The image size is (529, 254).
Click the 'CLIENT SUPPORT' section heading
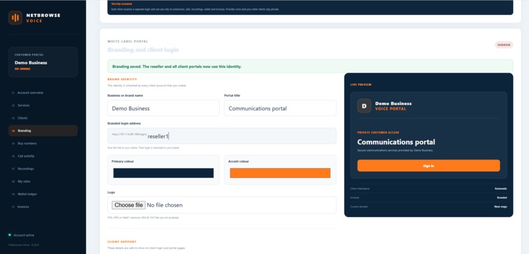pos(122,242)
